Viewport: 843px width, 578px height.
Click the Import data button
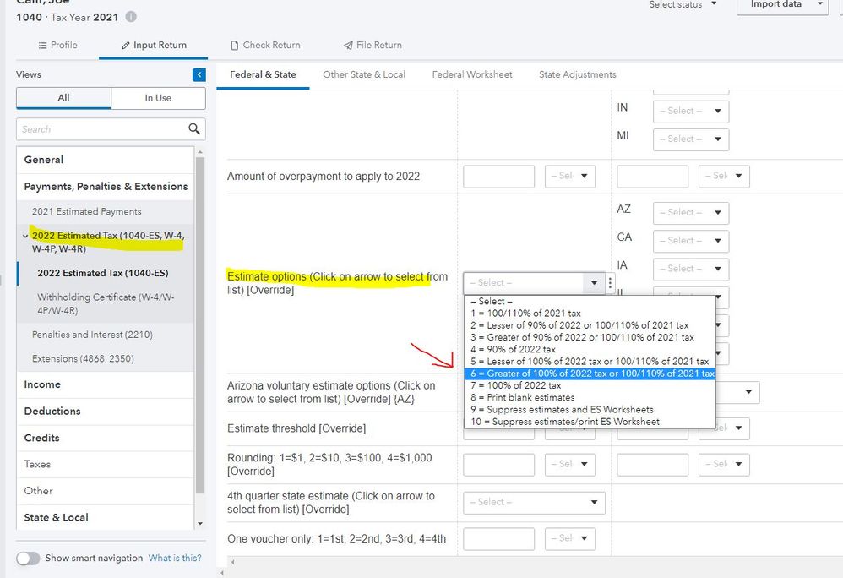[781, 5]
